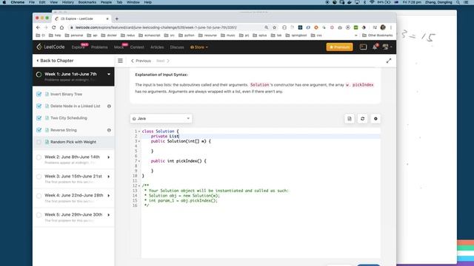Open the Java language dropdown
474x266 pixels.
[161, 118]
